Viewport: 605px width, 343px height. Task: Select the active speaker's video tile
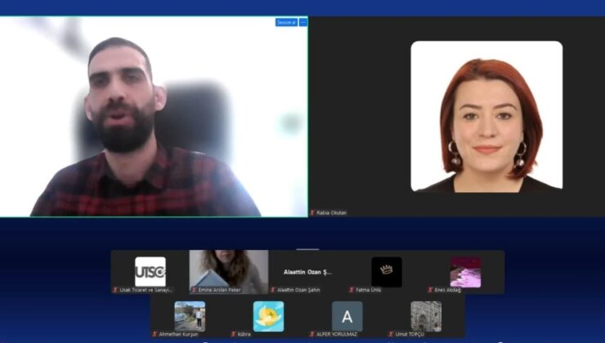pyautogui.click(x=154, y=122)
